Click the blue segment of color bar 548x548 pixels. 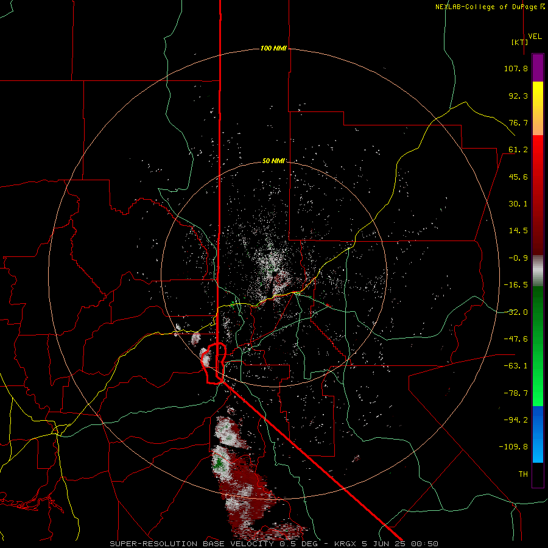tap(538, 434)
